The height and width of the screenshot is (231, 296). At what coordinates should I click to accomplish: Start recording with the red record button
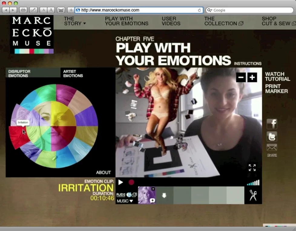(x=131, y=182)
